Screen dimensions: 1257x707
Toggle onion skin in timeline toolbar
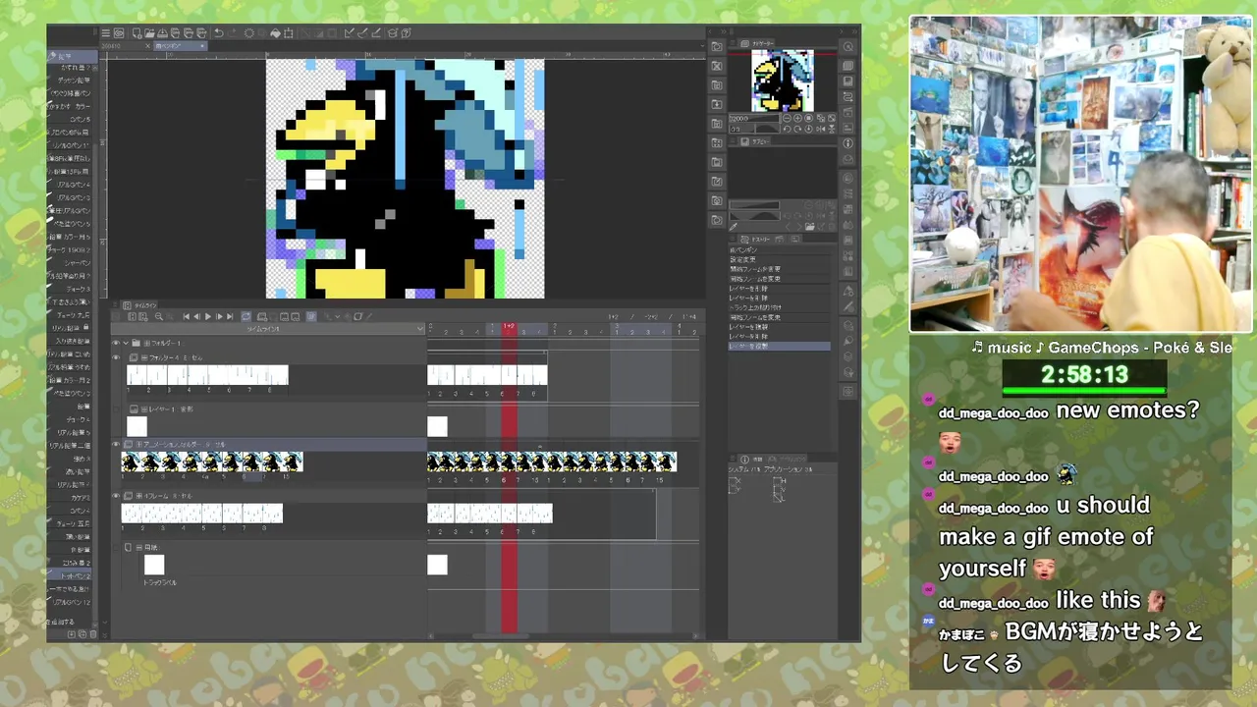(311, 316)
